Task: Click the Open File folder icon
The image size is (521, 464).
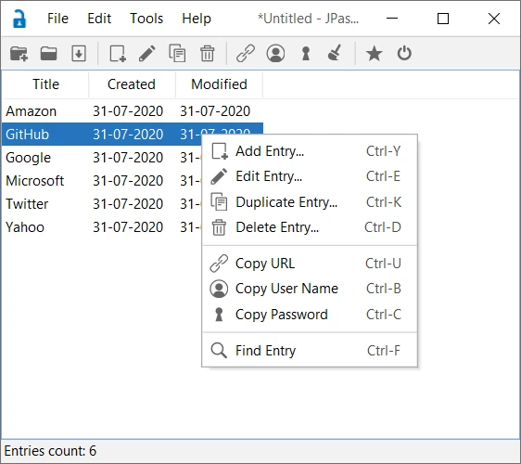Action: (x=48, y=53)
